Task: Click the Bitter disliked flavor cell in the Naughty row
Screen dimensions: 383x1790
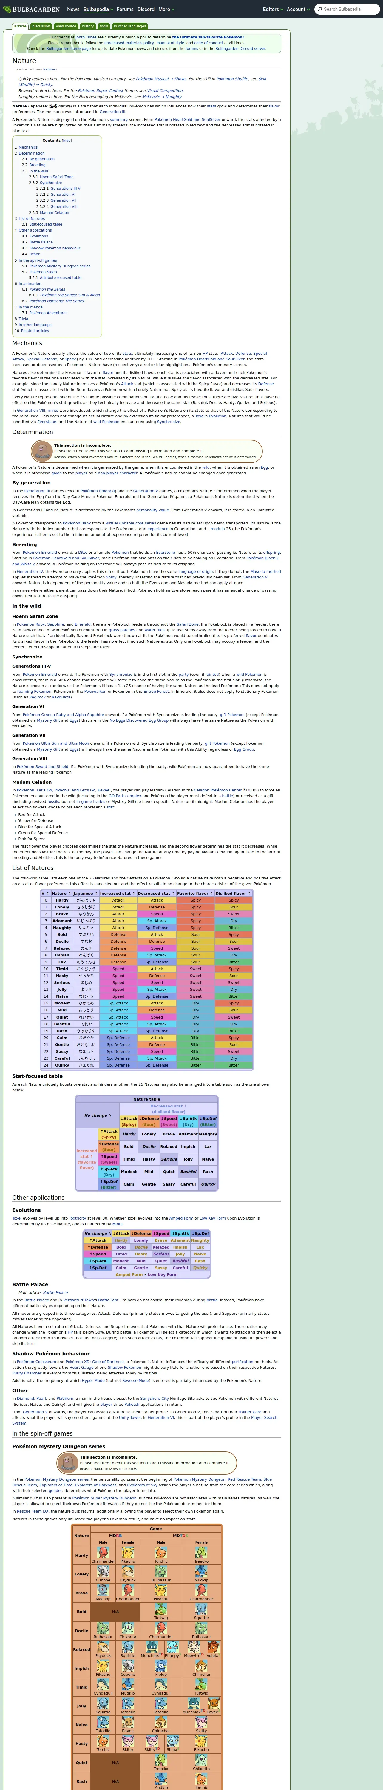Action: pos(234,928)
